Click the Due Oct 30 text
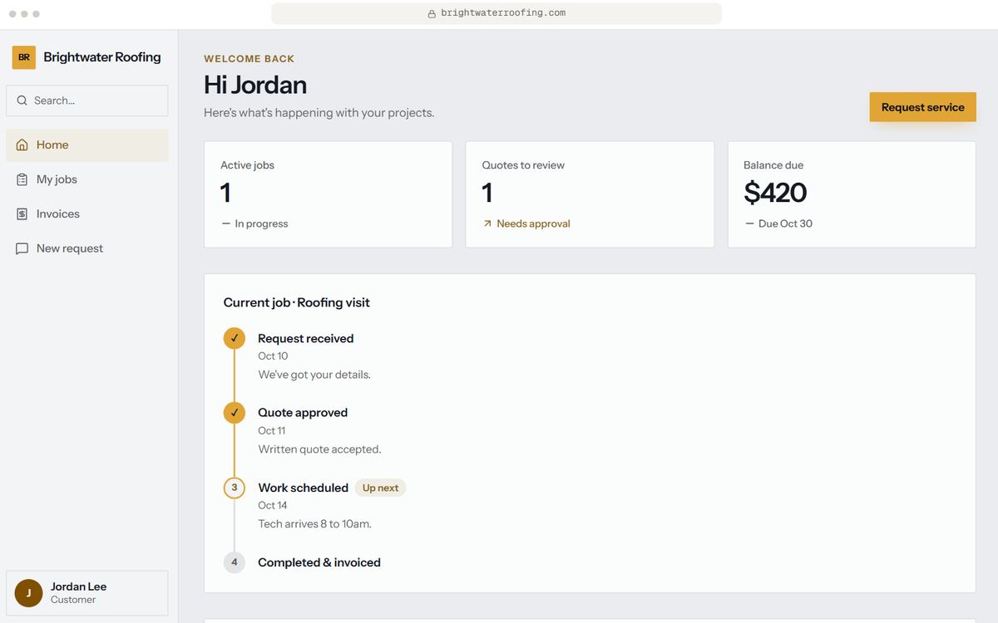 click(x=785, y=223)
